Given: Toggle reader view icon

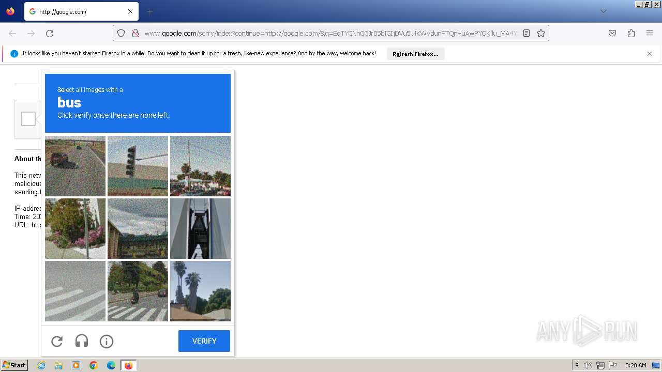Looking at the screenshot, I should tap(526, 33).
